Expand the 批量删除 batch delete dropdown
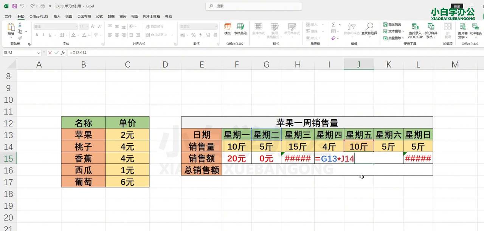 (402, 38)
